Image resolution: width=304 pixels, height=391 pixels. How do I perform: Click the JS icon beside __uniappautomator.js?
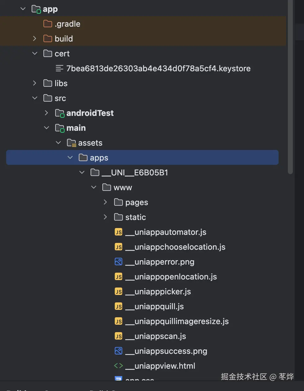pyautogui.click(x=118, y=232)
